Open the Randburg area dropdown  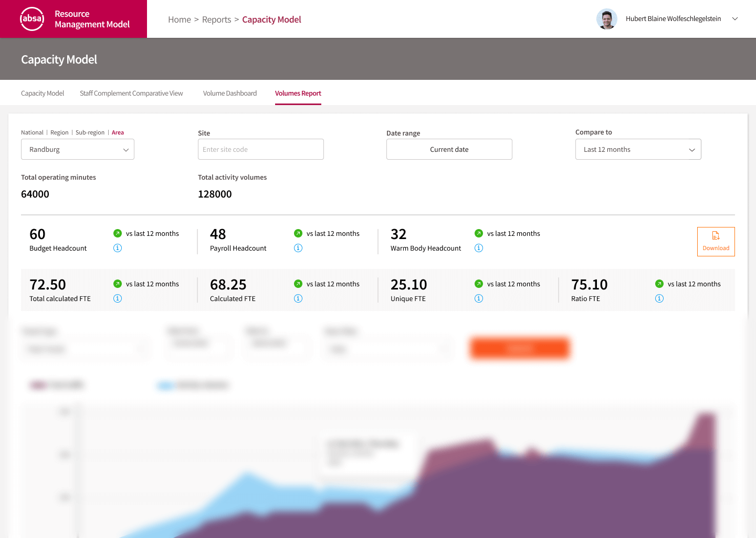click(78, 149)
